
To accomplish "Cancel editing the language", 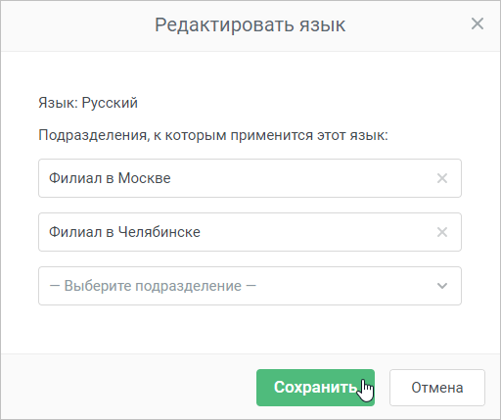I will tap(437, 388).
